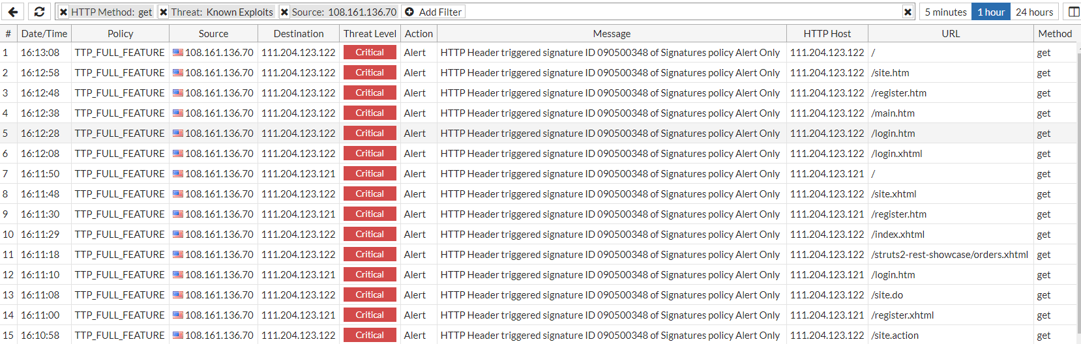The image size is (1081, 344).
Task: Toggle the log detail pane icon
Action: [1073, 12]
